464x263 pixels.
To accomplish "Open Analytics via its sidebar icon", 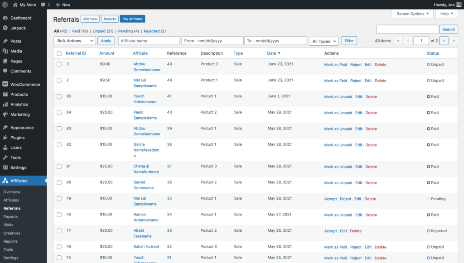I will click(5, 104).
